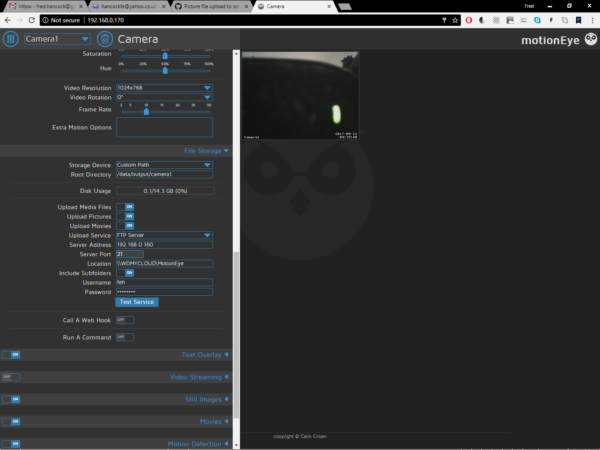Click the remove camera trash icon
This screenshot has height=450, width=600.
[x=105, y=39]
